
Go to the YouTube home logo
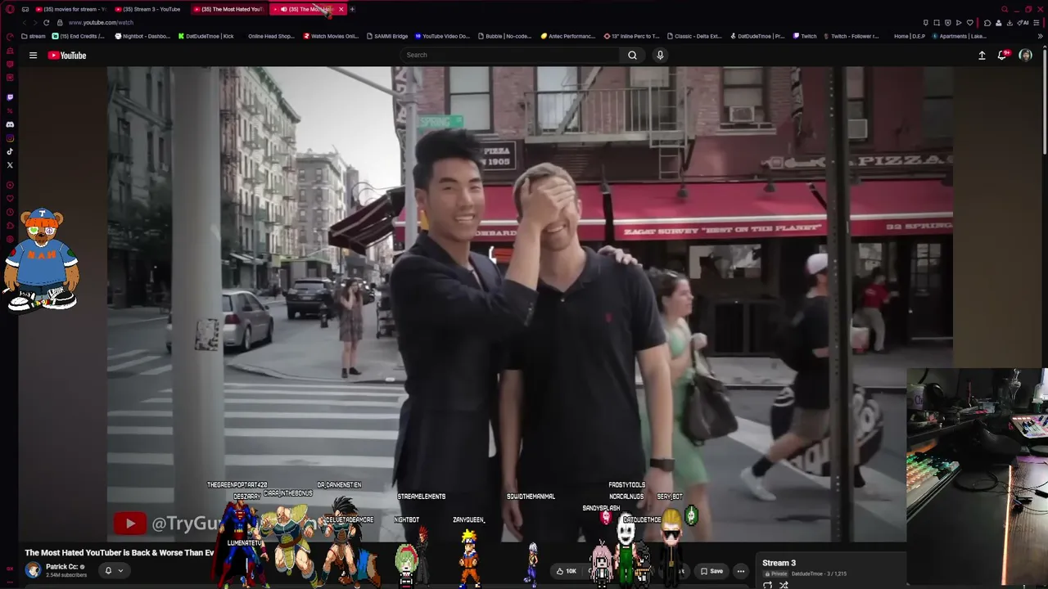67,55
